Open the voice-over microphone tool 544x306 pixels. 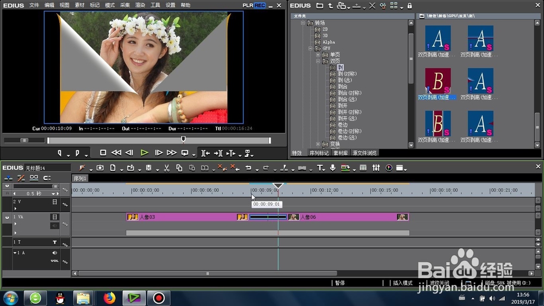point(333,168)
